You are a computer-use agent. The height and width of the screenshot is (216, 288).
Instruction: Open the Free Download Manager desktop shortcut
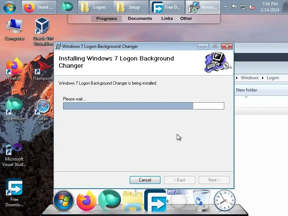pos(14,193)
